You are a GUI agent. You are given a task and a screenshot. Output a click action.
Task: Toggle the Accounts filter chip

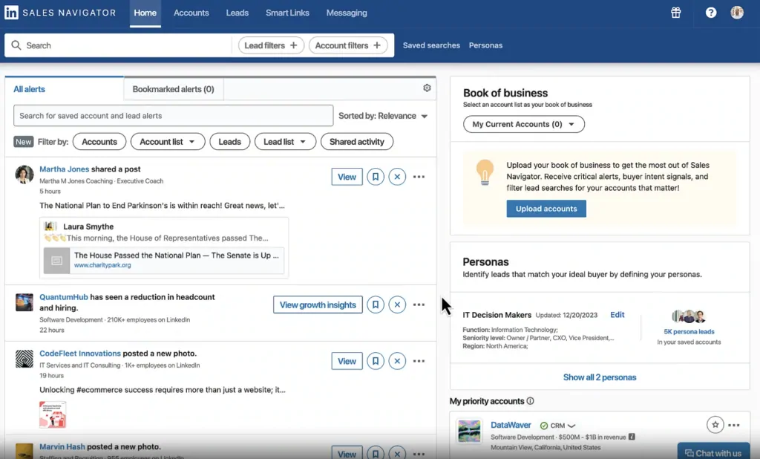tap(99, 142)
